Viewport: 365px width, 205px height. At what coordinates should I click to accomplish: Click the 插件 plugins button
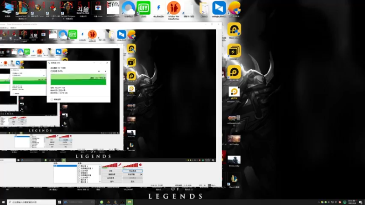(x=111, y=181)
